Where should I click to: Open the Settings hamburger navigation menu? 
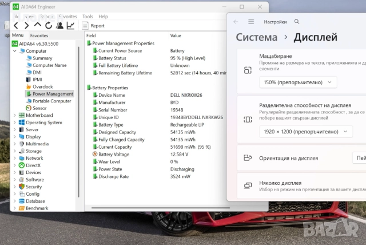pyautogui.click(x=251, y=22)
